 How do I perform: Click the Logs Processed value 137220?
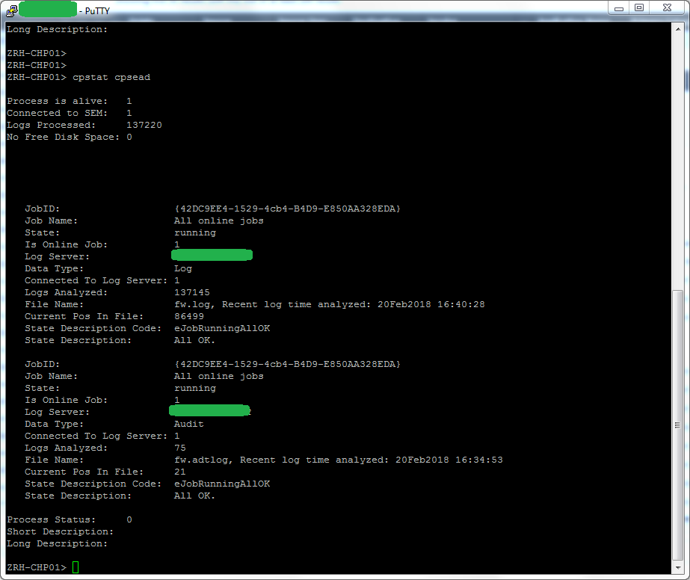coord(144,125)
